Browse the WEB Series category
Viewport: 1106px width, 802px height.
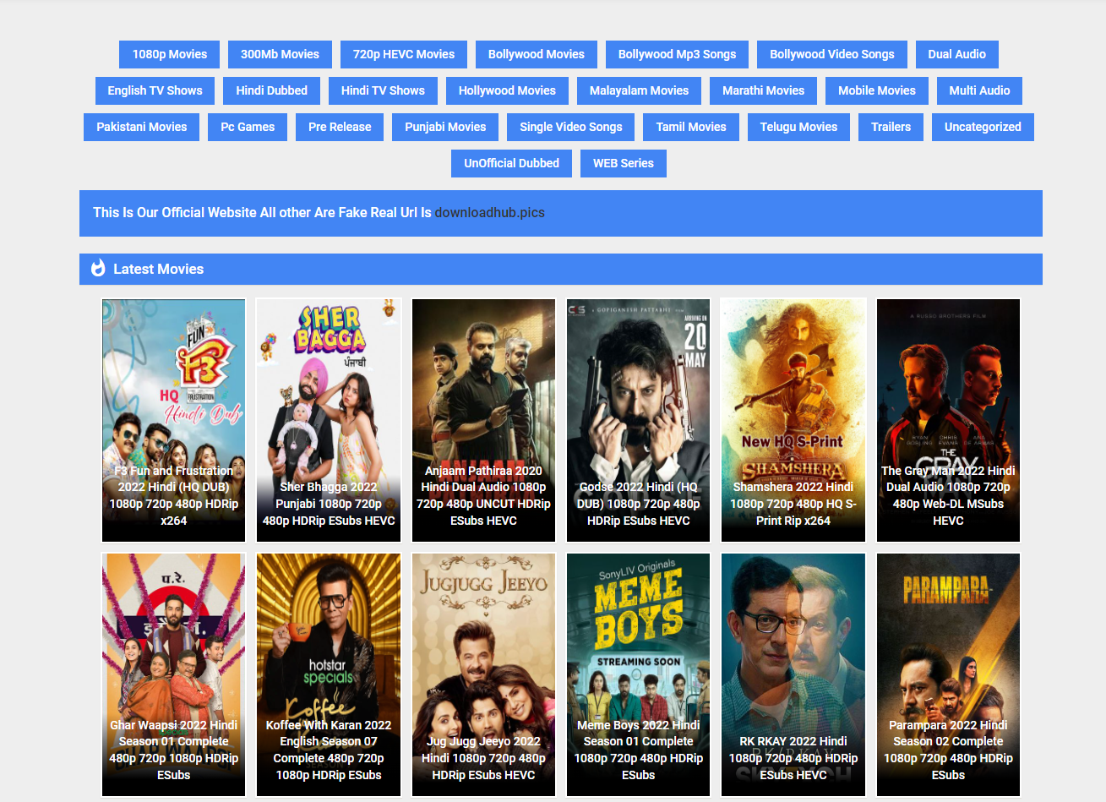click(x=624, y=163)
